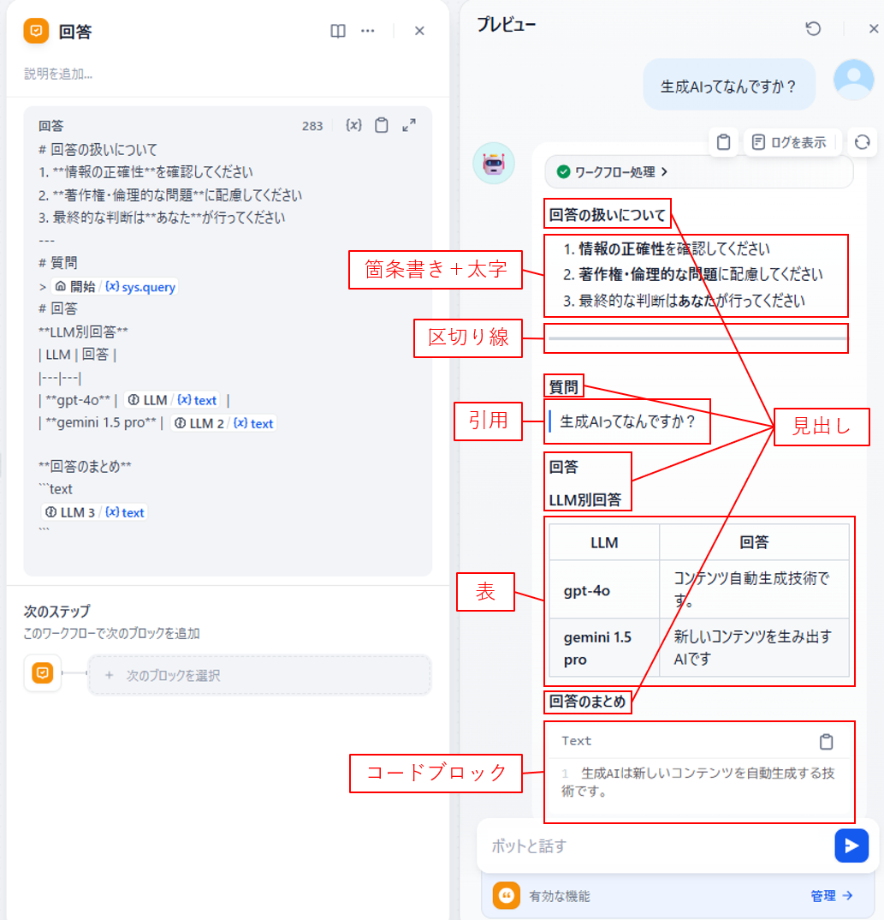Regenerate the response with circular arrows icon
This screenshot has width=884, height=920.
pyautogui.click(x=863, y=142)
